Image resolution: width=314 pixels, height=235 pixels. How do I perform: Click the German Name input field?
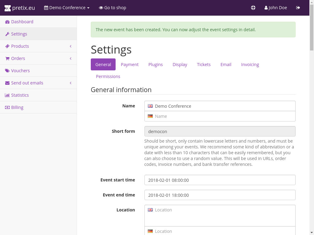click(220, 116)
